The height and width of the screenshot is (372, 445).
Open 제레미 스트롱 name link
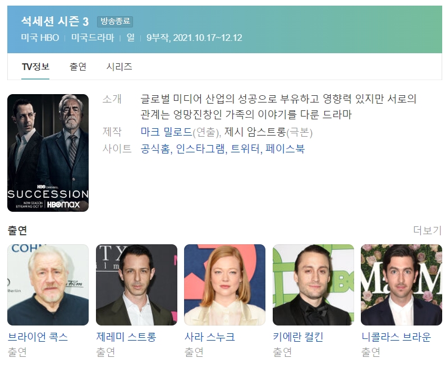[x=126, y=337]
